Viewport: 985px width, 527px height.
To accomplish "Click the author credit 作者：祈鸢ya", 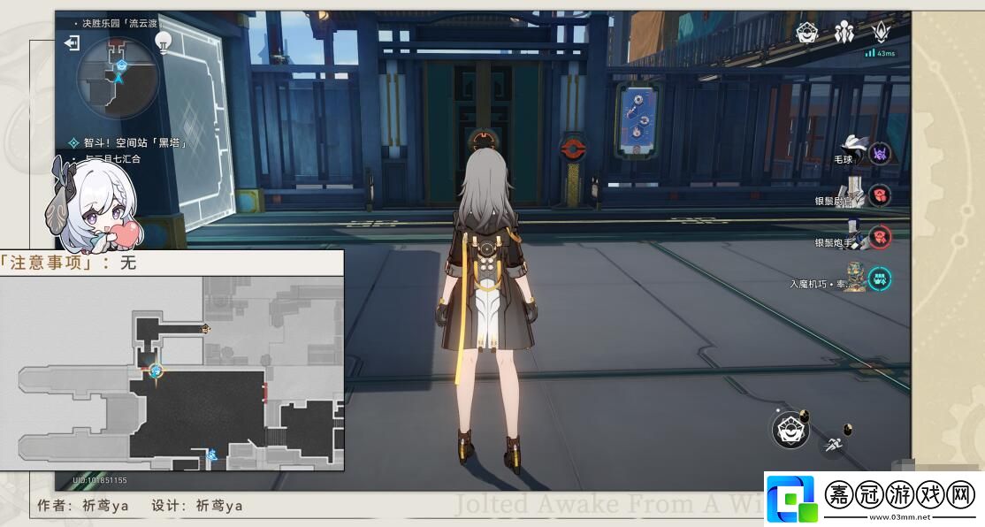I will pos(82,506).
